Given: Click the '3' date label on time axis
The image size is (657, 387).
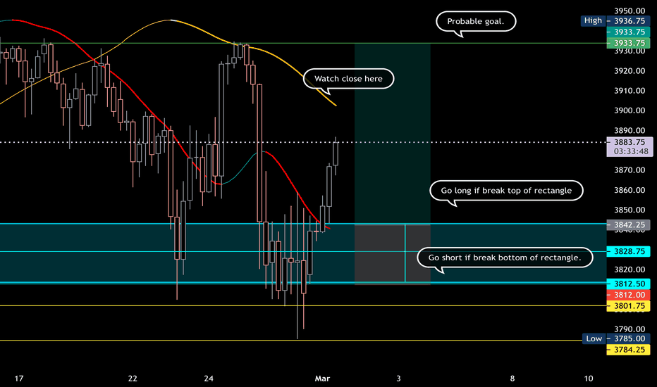Looking at the screenshot, I should 398,379.
